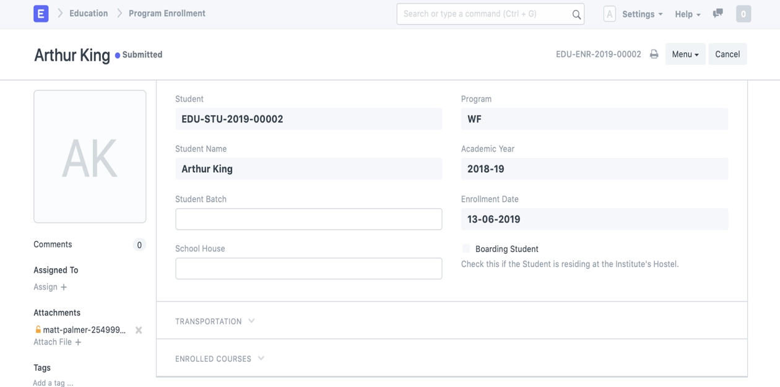Click the plus icon next to Assign
This screenshot has height=387, width=780.
(x=64, y=287)
